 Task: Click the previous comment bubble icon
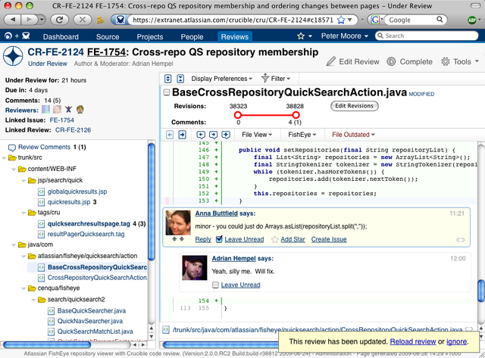[200, 135]
